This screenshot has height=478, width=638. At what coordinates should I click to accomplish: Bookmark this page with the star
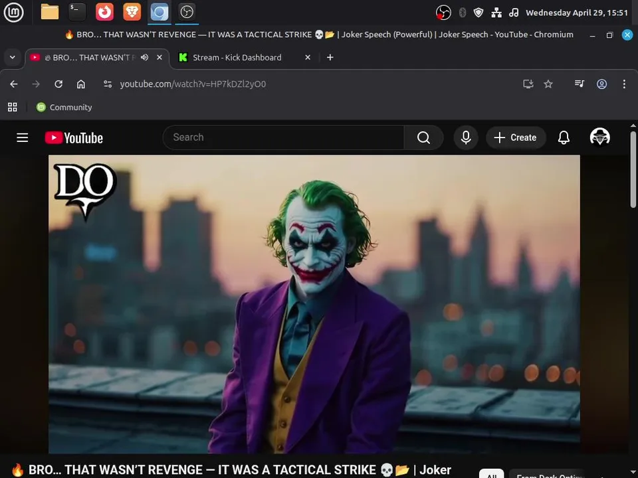[548, 84]
